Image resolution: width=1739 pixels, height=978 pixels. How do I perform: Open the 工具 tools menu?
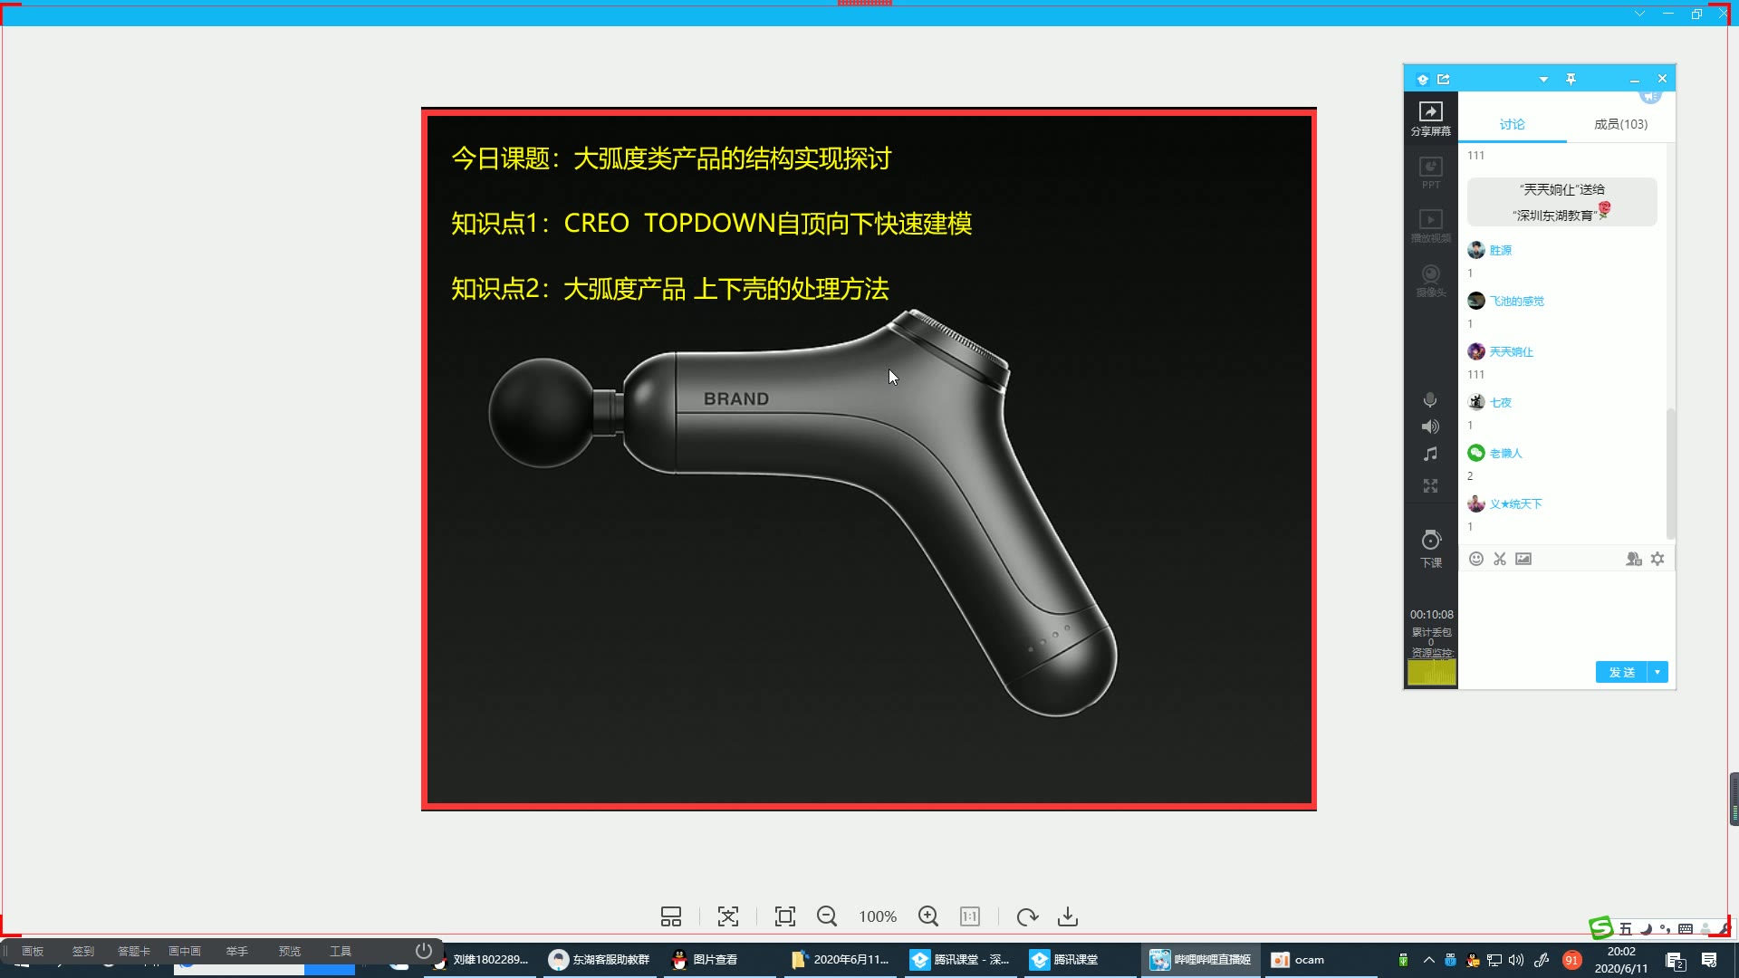(x=341, y=951)
